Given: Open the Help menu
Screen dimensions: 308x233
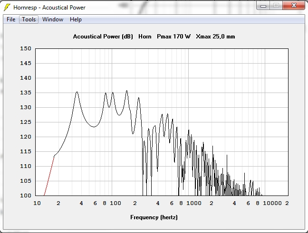Looking at the screenshot, I should (x=76, y=19).
